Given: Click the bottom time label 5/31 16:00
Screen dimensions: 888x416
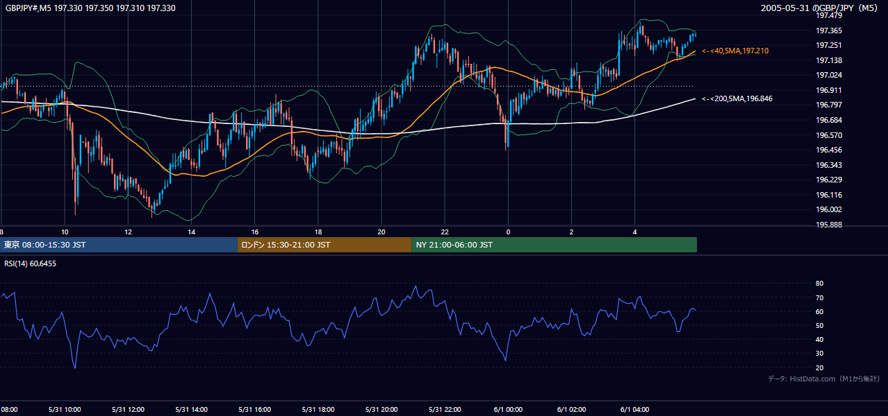Looking at the screenshot, I should point(254,409).
